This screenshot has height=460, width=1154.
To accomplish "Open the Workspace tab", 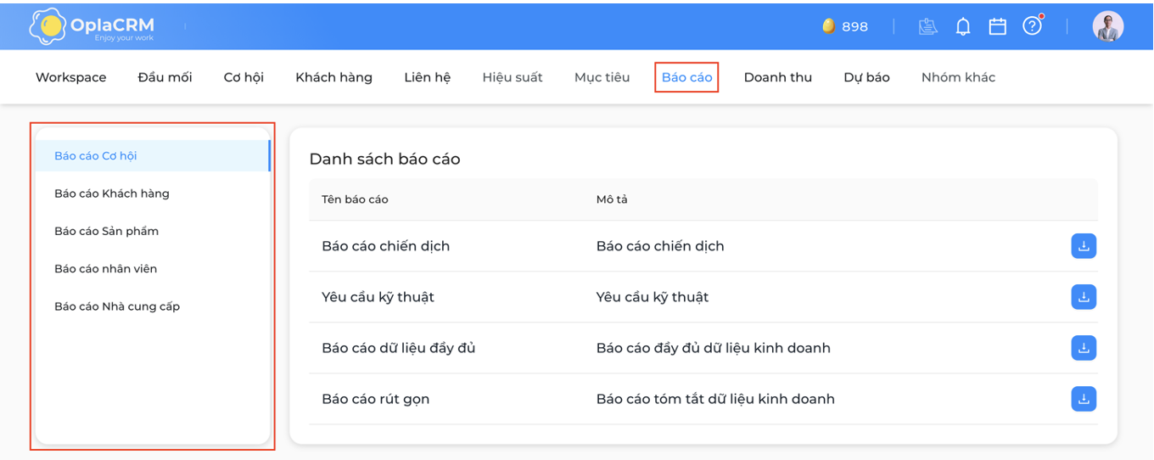I will (x=71, y=77).
